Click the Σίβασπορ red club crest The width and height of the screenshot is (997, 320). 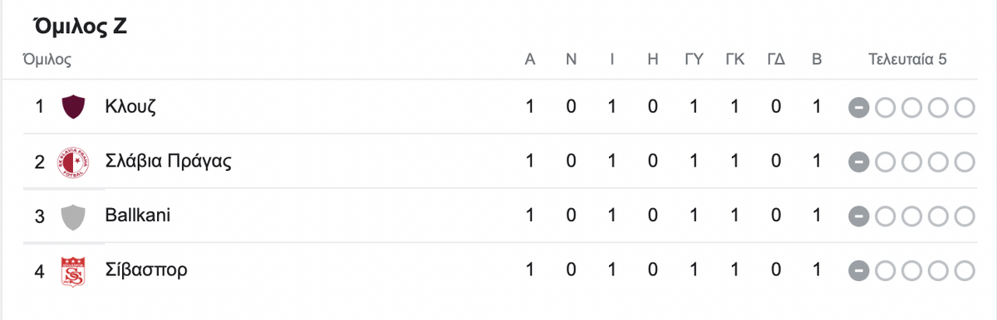(73, 271)
